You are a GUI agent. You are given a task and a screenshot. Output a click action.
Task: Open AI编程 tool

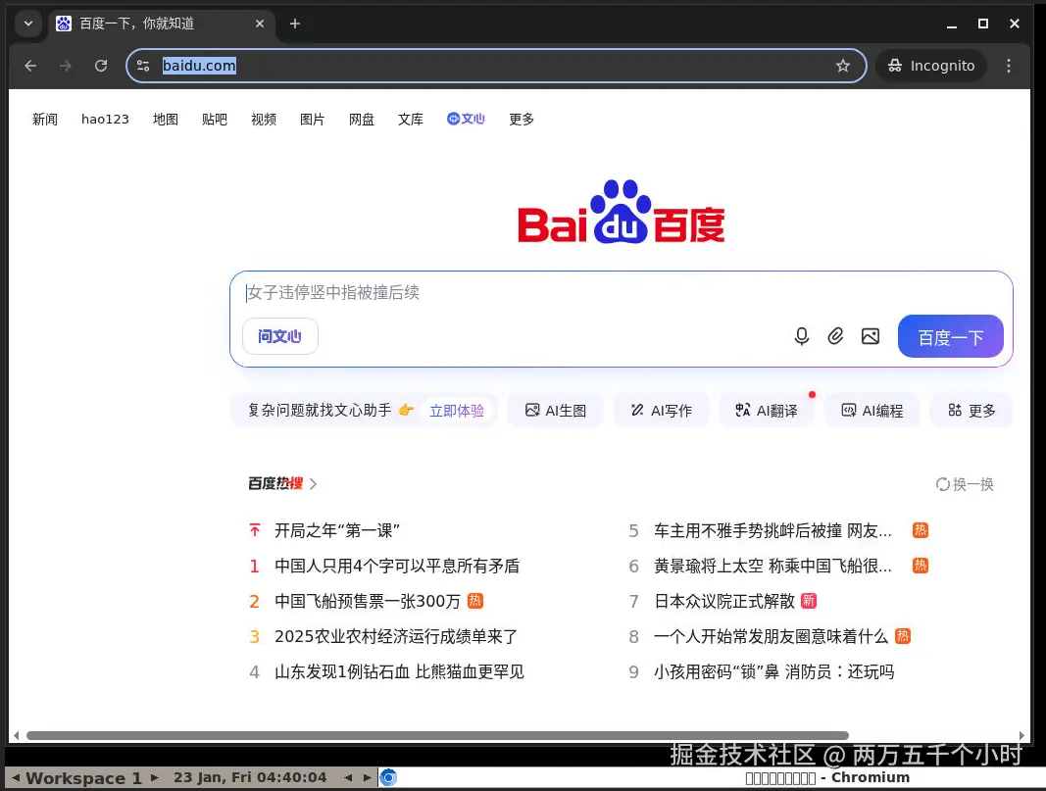(x=872, y=410)
